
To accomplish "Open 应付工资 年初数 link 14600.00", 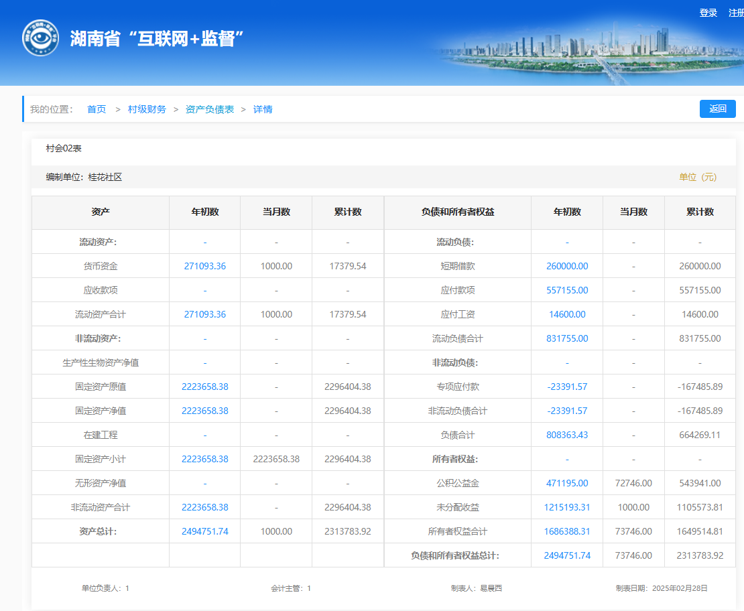I will [x=567, y=314].
